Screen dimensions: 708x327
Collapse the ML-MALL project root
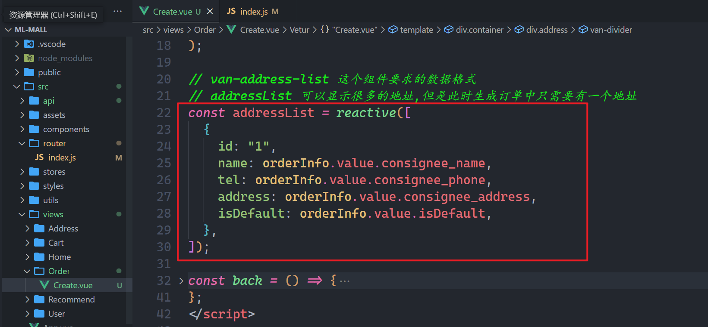(x=8, y=30)
